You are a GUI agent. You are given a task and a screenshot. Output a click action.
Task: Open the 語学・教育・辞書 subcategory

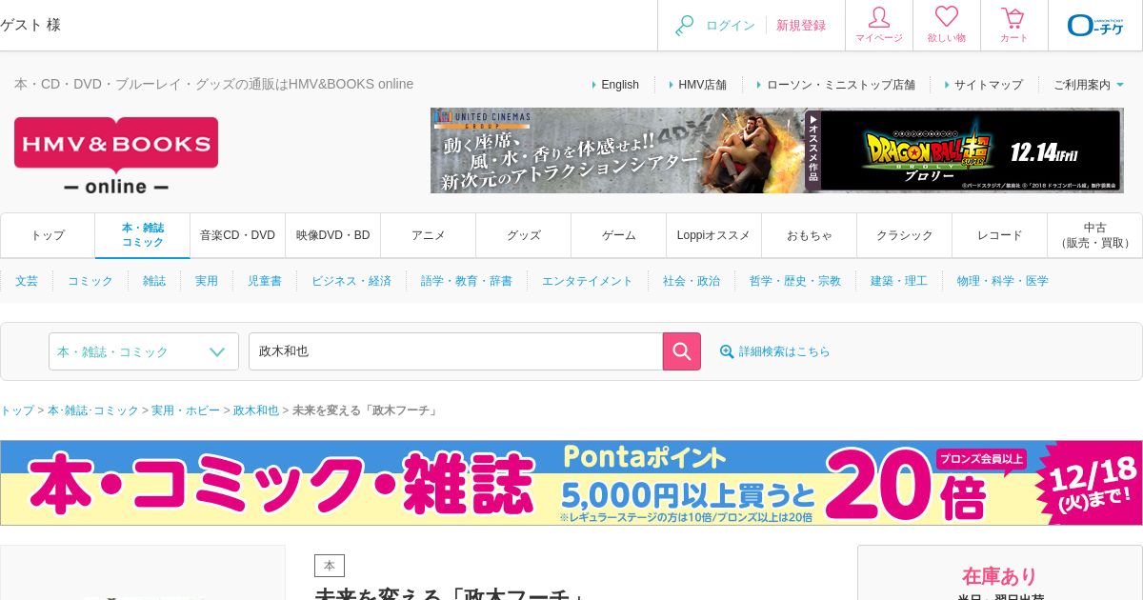[x=467, y=281]
